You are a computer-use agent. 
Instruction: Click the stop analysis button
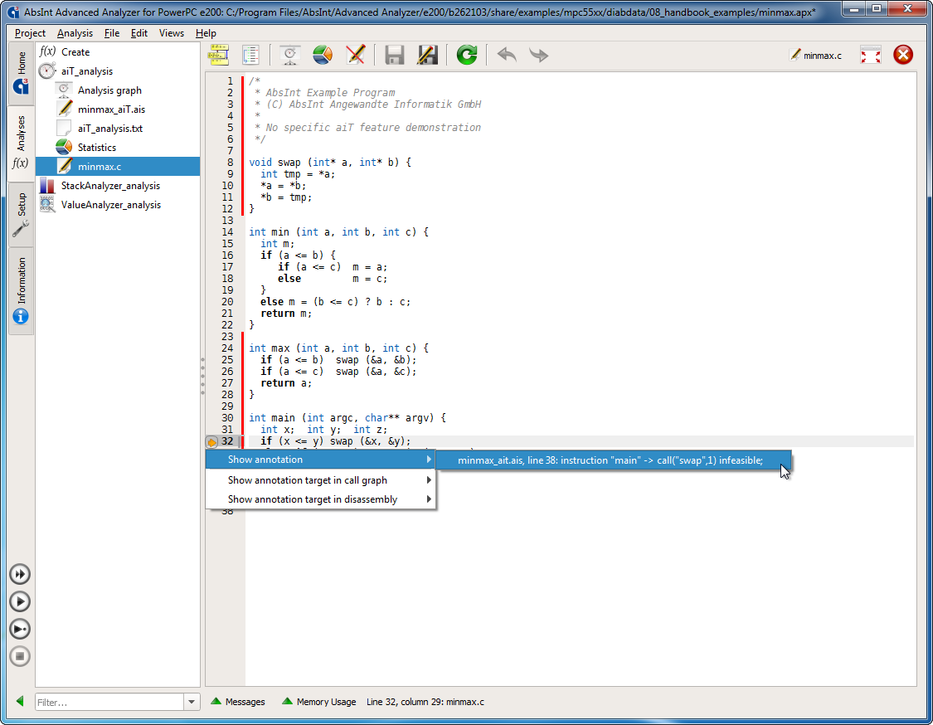click(20, 656)
